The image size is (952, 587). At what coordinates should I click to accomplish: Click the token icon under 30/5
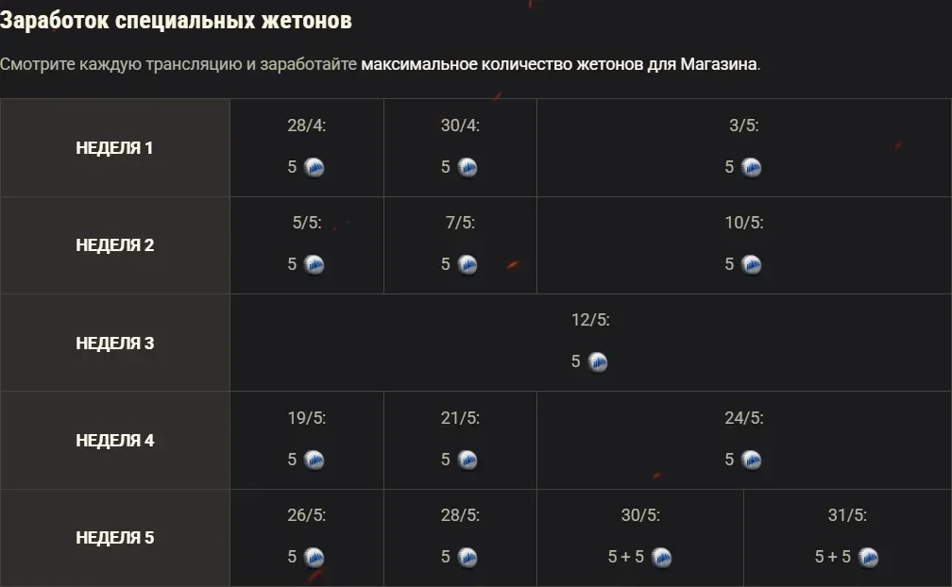662,558
